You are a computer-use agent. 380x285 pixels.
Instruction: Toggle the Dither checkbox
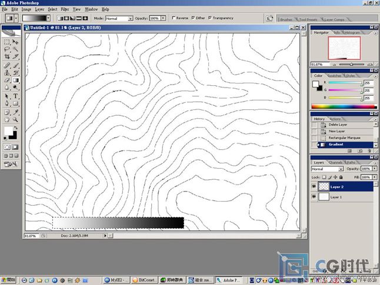tap(193, 18)
